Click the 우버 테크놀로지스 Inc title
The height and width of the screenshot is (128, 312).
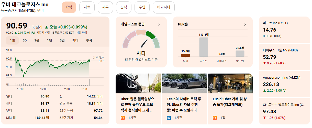(x=25, y=5)
